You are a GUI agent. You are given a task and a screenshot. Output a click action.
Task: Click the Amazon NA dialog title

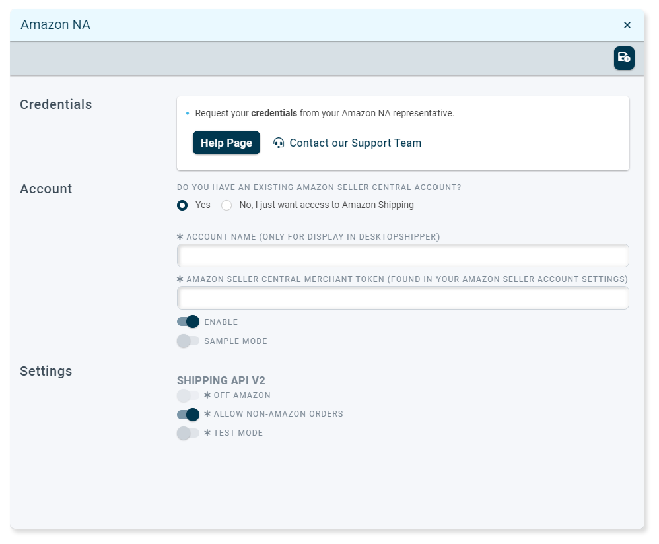55,25
